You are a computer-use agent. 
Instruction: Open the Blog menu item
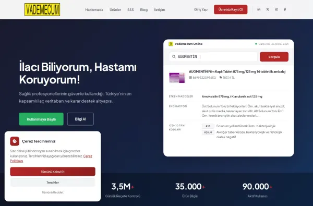click(144, 9)
